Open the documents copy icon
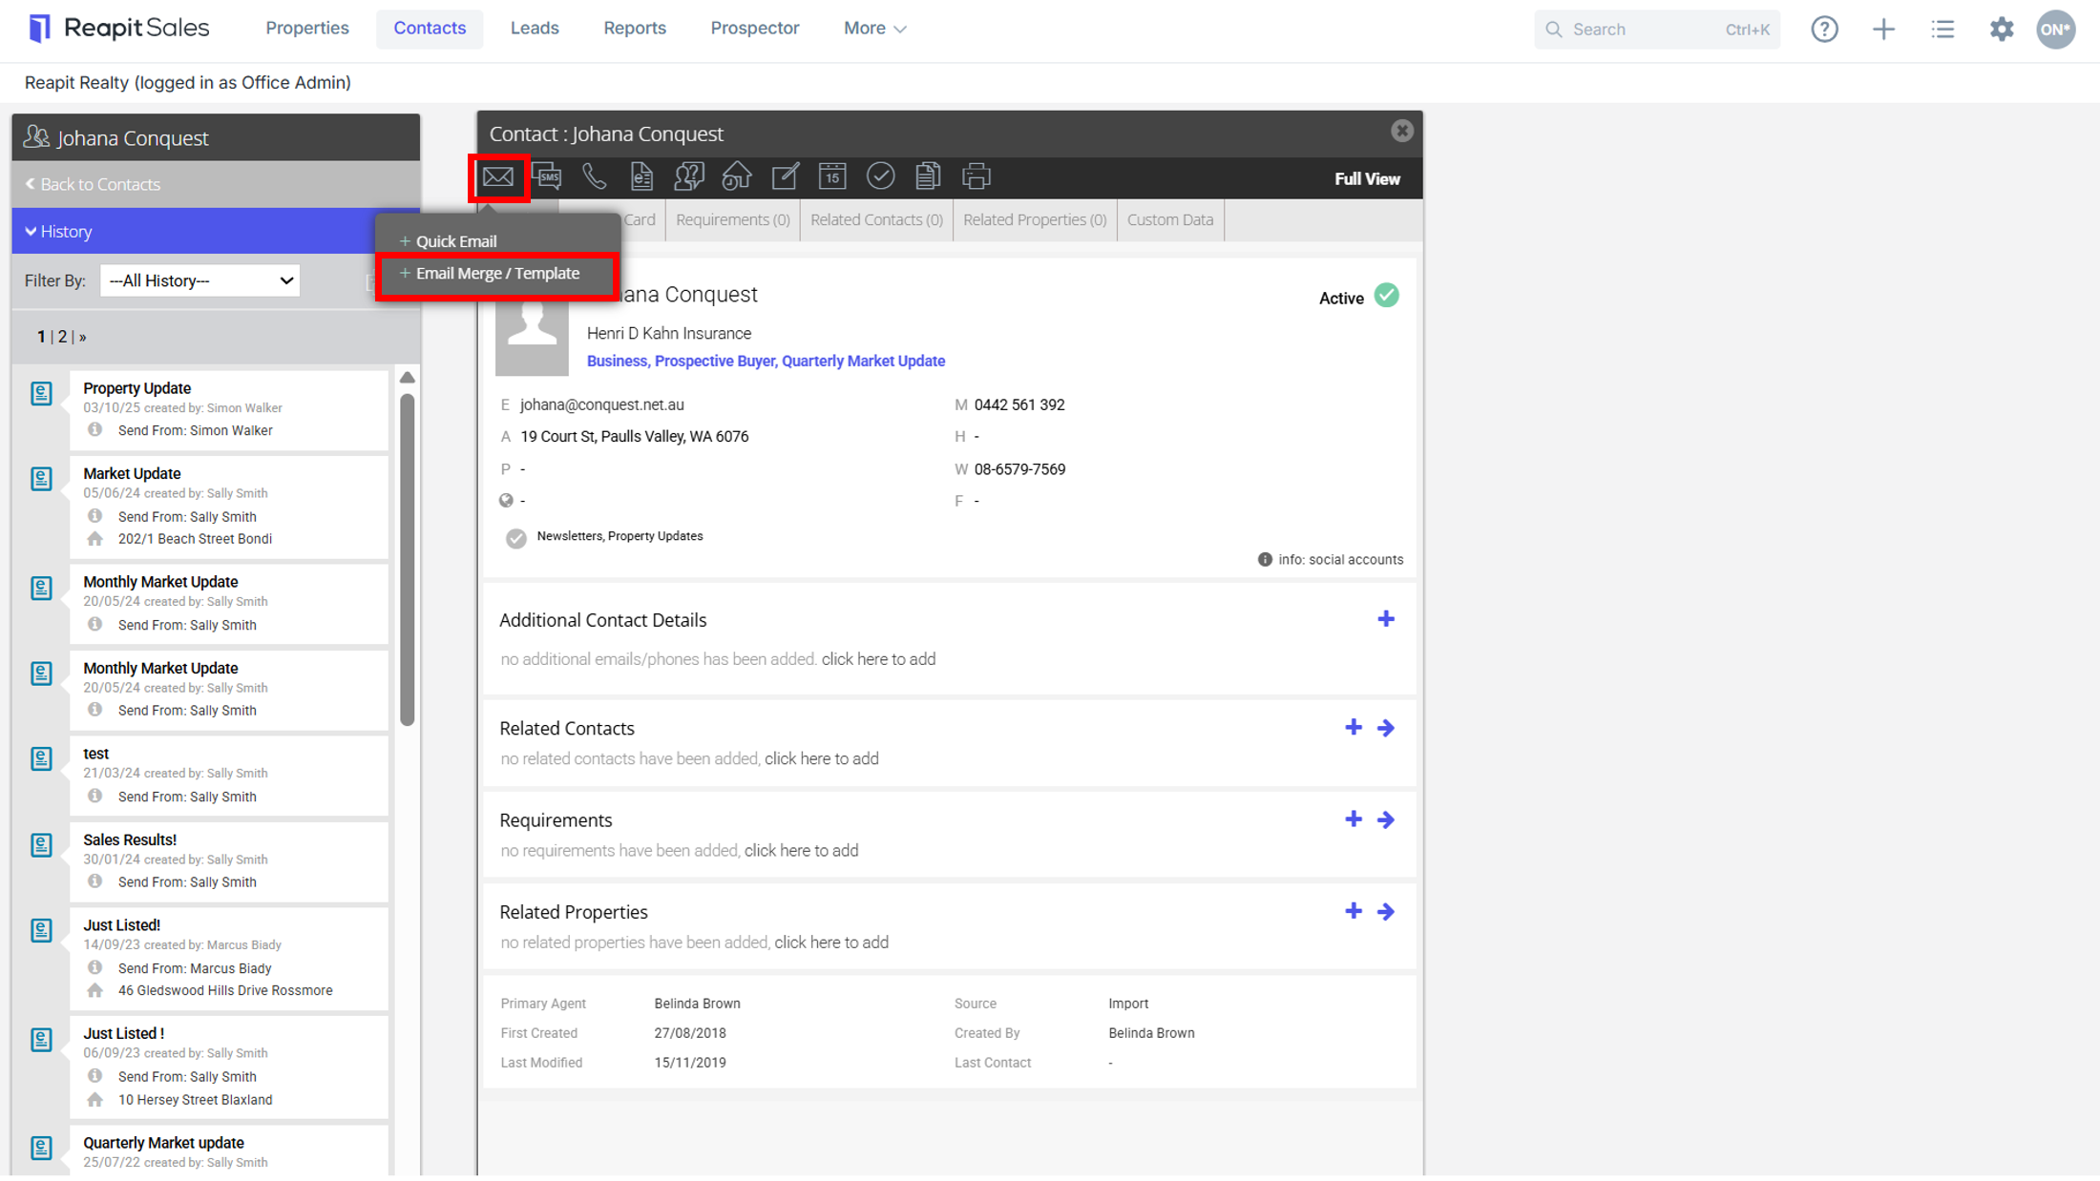 coord(928,176)
